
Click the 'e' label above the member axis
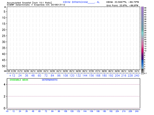[x=5, y=7]
